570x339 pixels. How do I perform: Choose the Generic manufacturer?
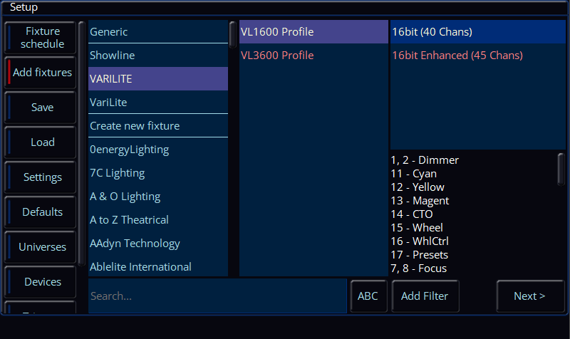coord(158,31)
